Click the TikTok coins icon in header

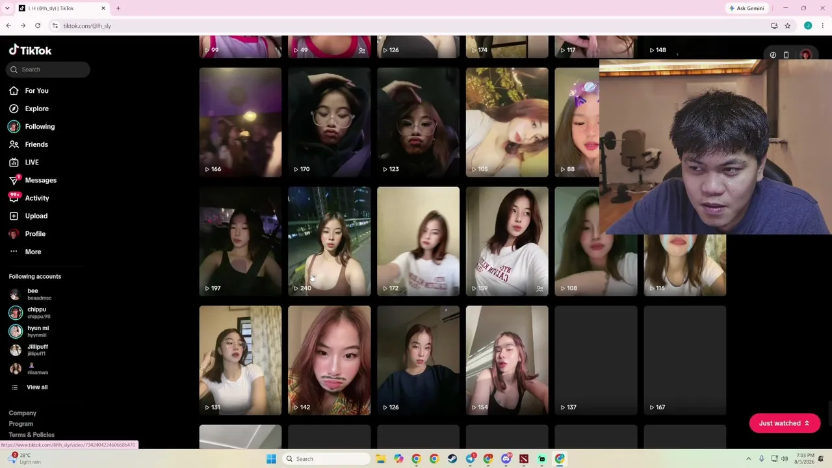(773, 55)
